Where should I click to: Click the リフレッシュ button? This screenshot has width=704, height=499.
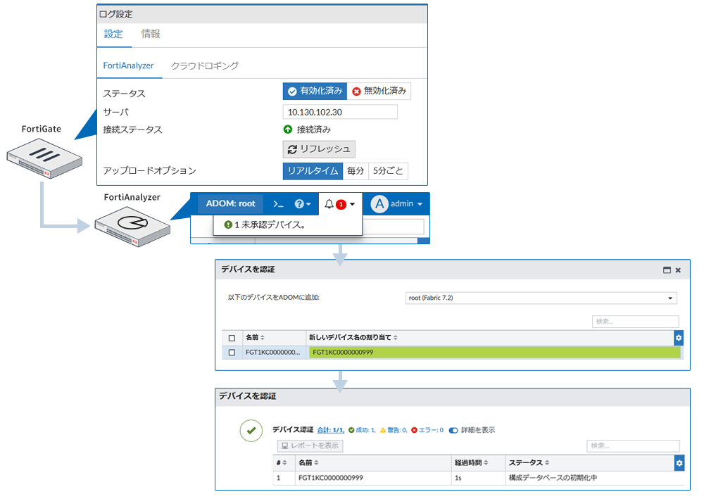[319, 149]
